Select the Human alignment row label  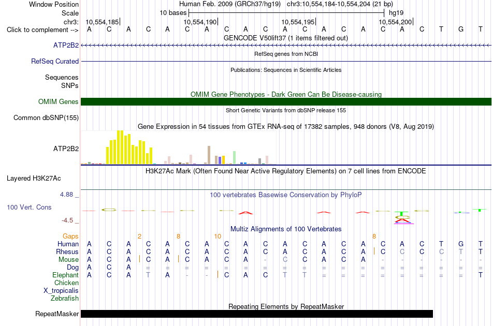pos(68,244)
